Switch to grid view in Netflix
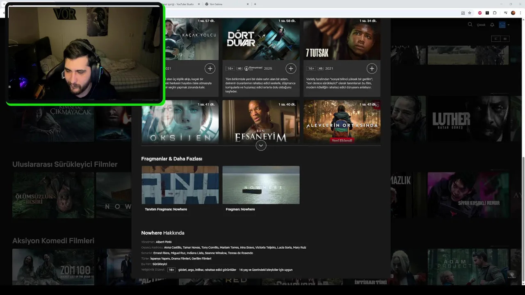525x295 pixels. pyautogui.click(x=505, y=39)
